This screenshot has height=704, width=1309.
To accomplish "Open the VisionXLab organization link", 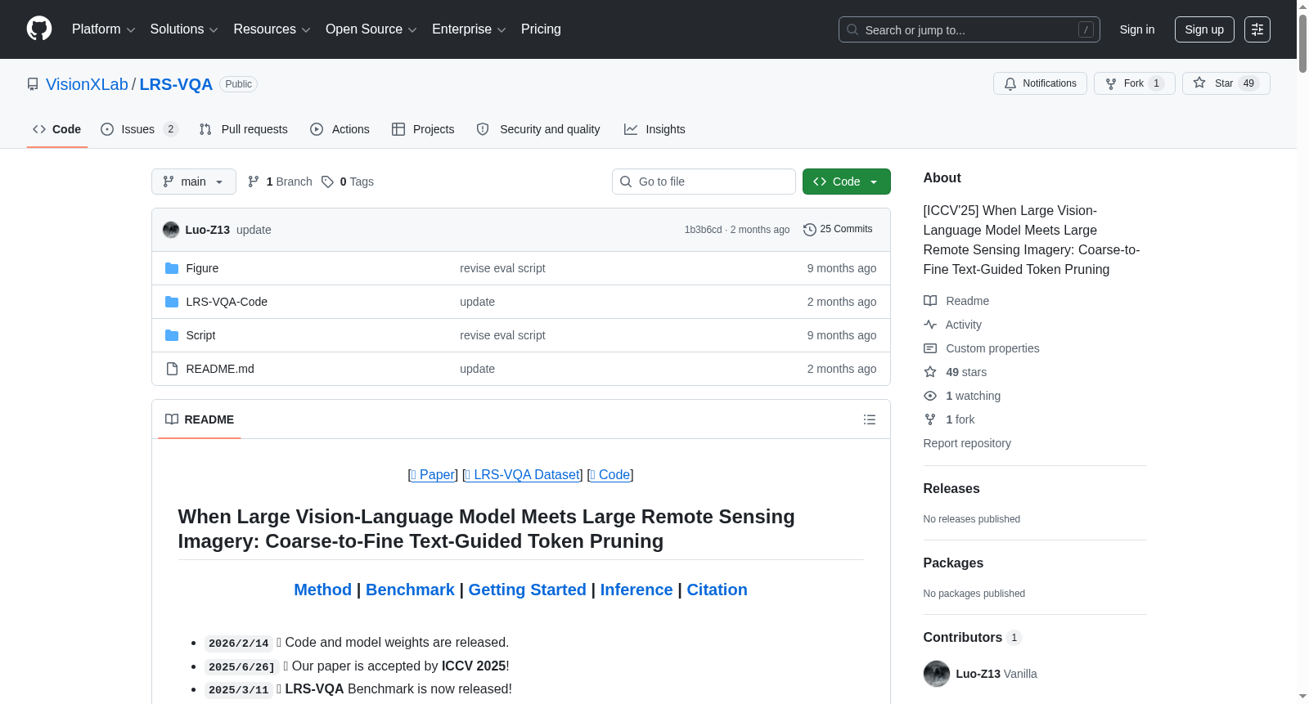I will 87,84.
